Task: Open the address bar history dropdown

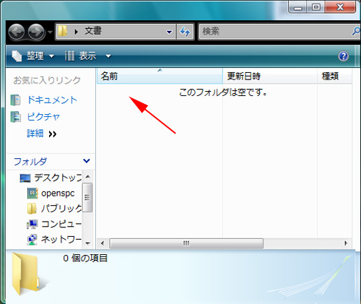Action: (170, 32)
